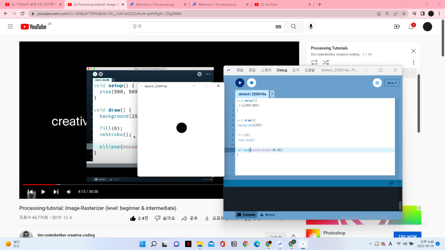
Task: Open Notion from the taskbar
Action: [234, 244]
